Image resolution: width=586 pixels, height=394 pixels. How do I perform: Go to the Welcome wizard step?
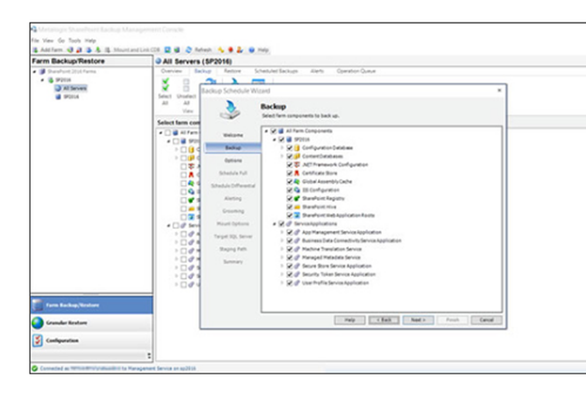(233, 135)
